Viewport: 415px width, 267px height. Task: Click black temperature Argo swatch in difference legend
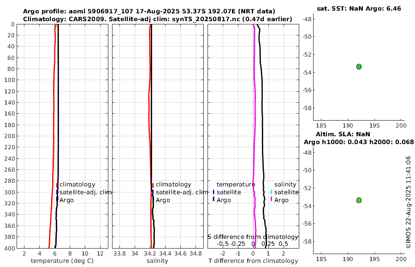point(213,199)
